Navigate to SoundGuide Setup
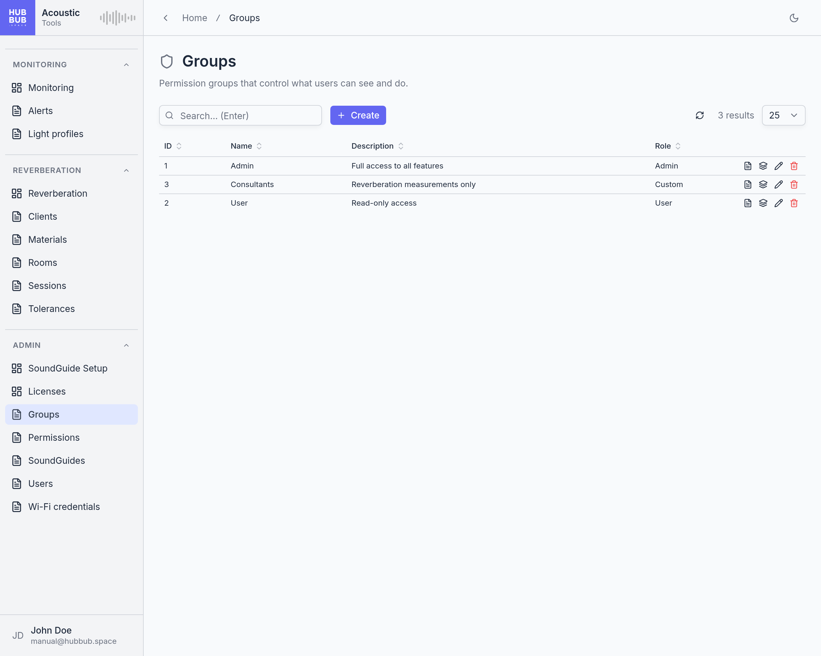 (71, 368)
